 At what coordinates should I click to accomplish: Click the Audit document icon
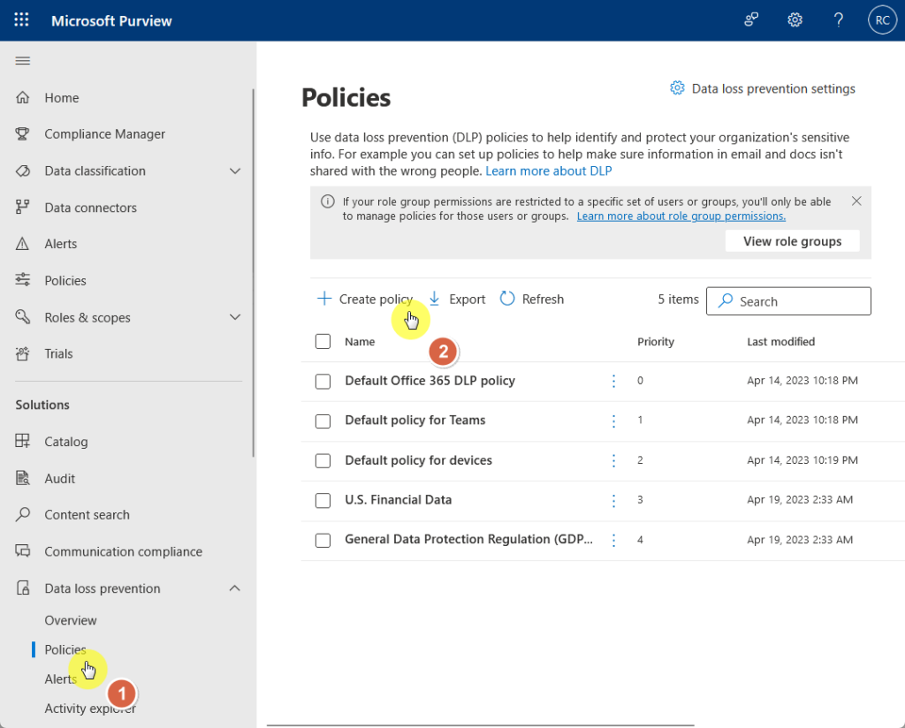pos(22,478)
